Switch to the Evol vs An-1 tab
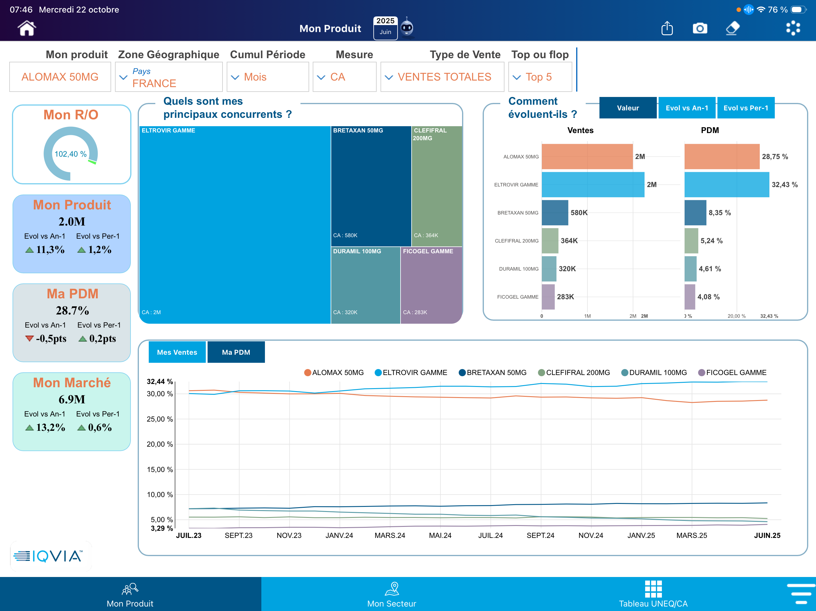Viewport: 816px width, 611px height. (x=686, y=108)
